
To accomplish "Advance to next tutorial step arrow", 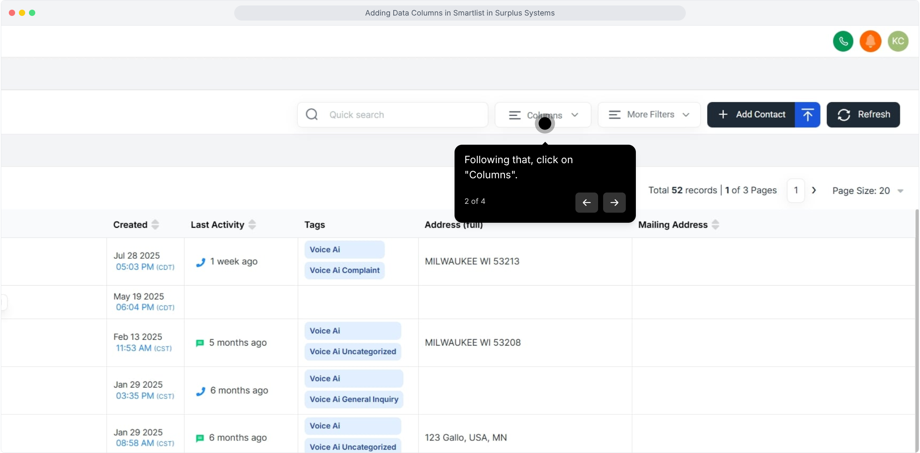I will pyautogui.click(x=614, y=203).
